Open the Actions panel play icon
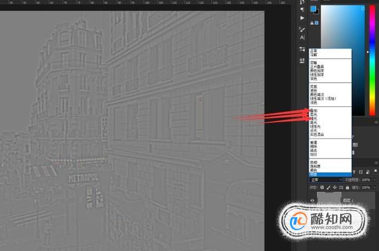The width and height of the screenshot is (379, 251). click(x=302, y=18)
